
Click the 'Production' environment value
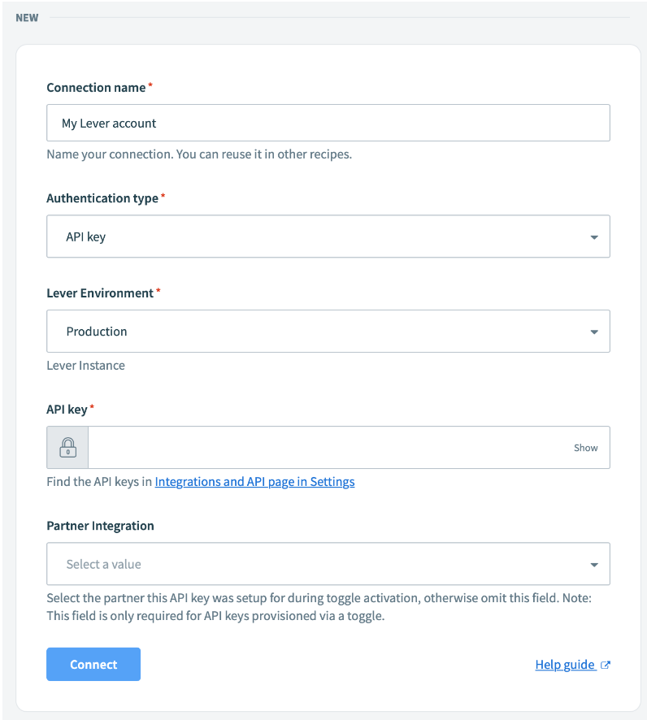(97, 332)
